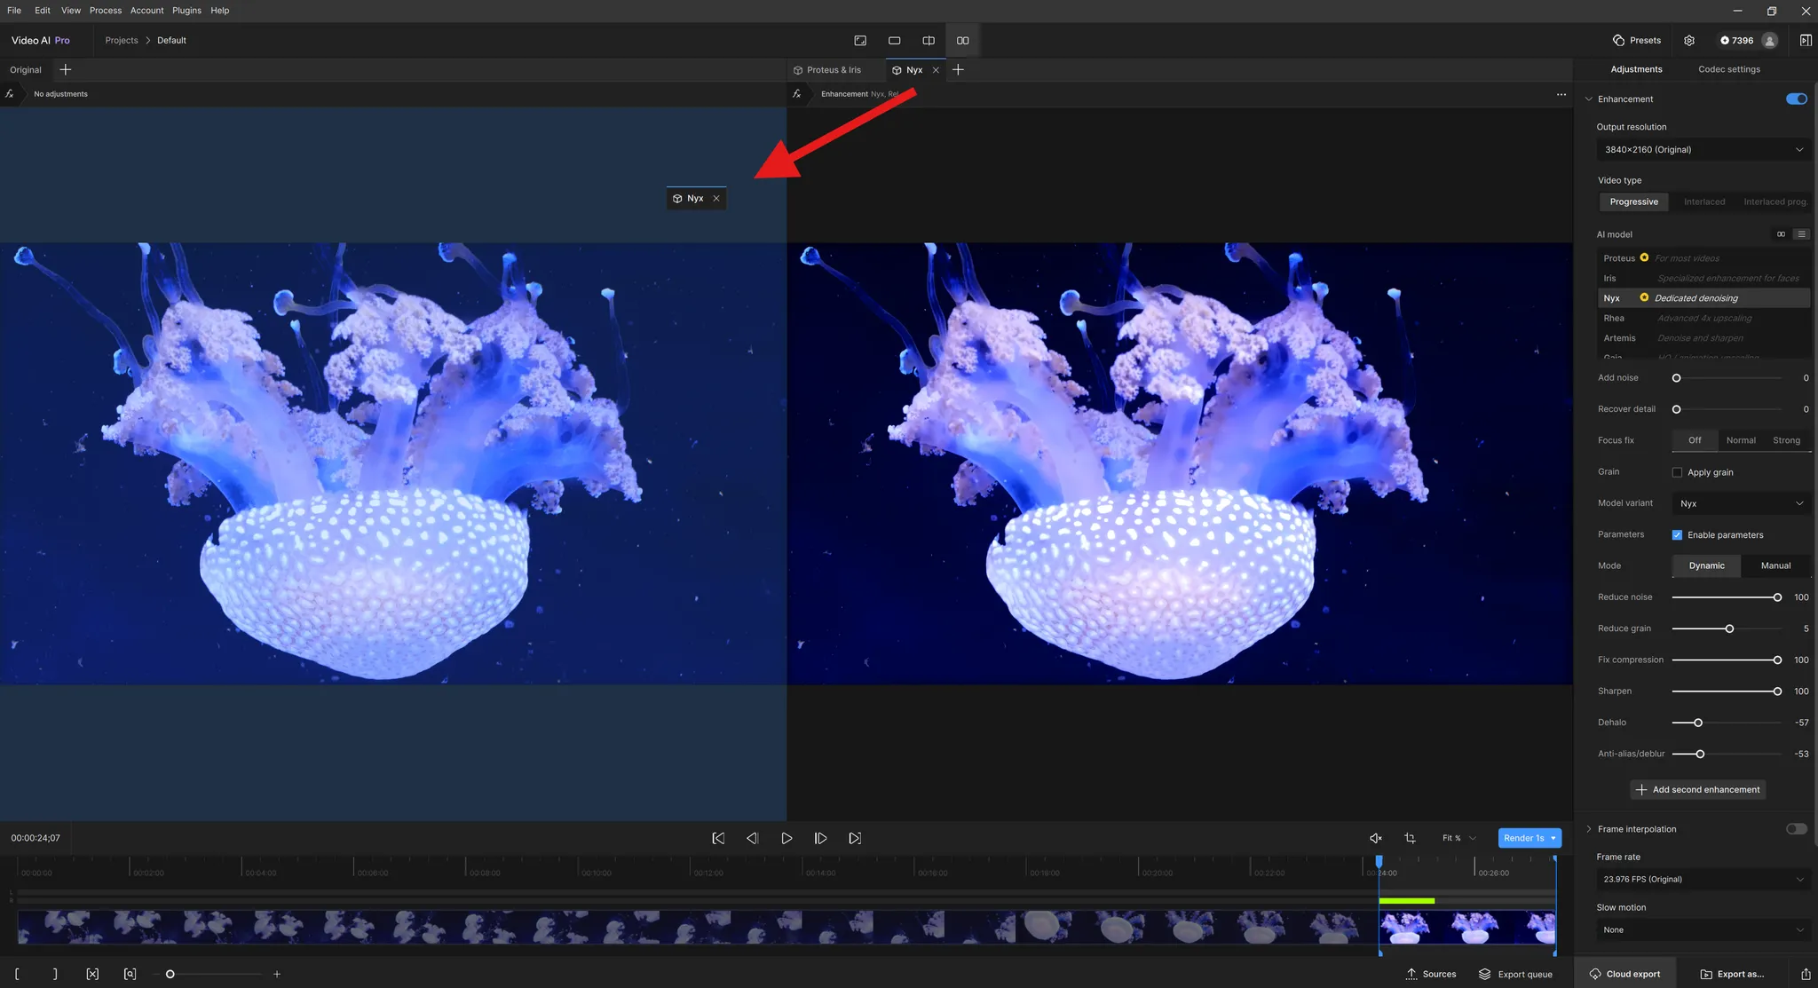Step forward one frame
1818x988 pixels.
820,838
